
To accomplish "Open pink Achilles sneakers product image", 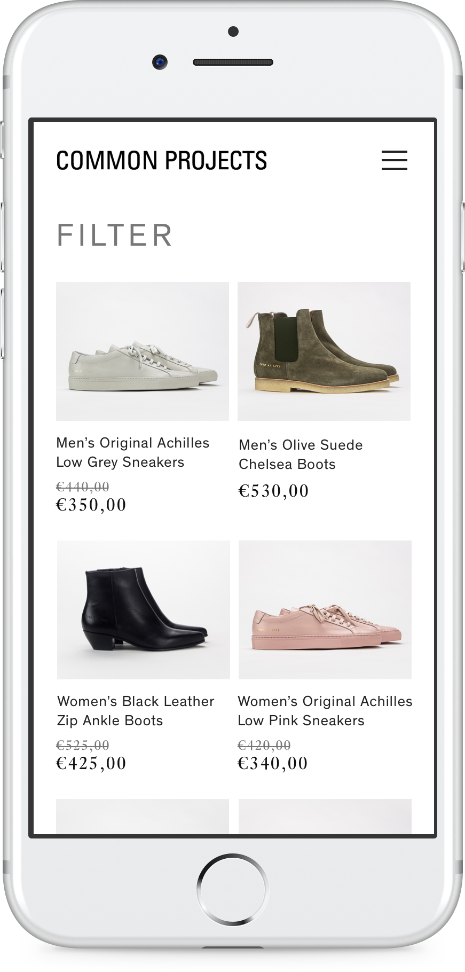I will click(325, 610).
